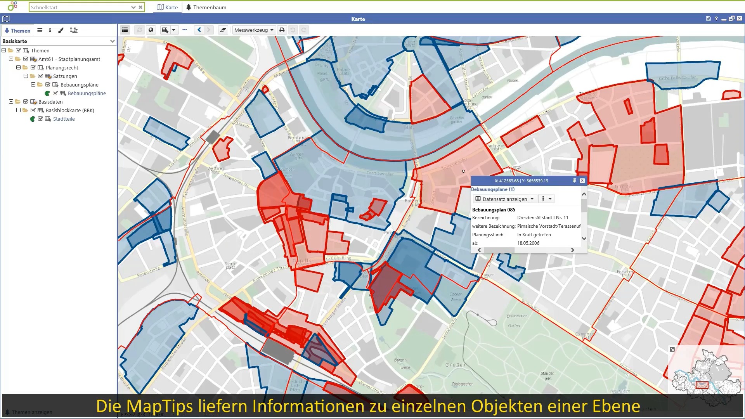Open the Messwerkzeug dropdown
745x419 pixels.
(254, 30)
